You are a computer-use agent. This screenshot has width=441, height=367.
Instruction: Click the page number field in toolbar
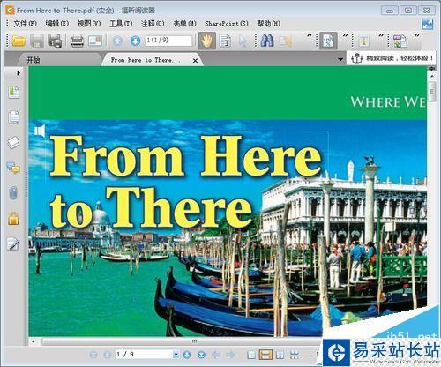tap(168, 41)
